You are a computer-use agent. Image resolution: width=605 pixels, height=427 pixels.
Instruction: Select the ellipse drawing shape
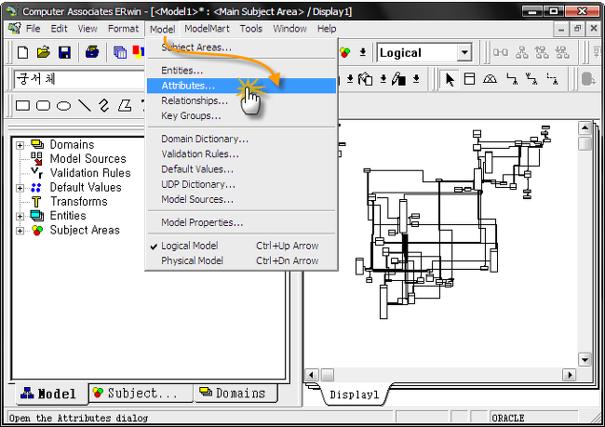(x=63, y=106)
